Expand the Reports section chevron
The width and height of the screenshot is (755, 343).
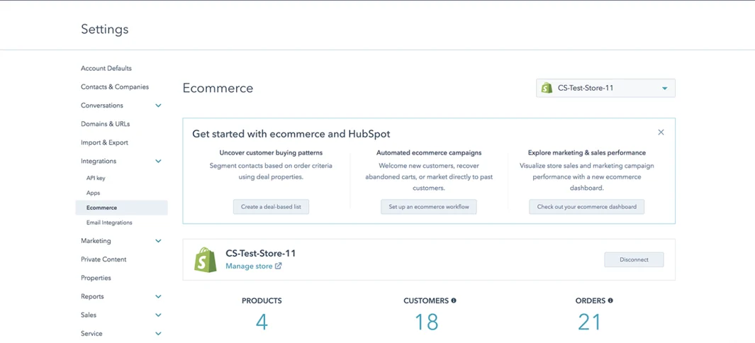coord(158,296)
